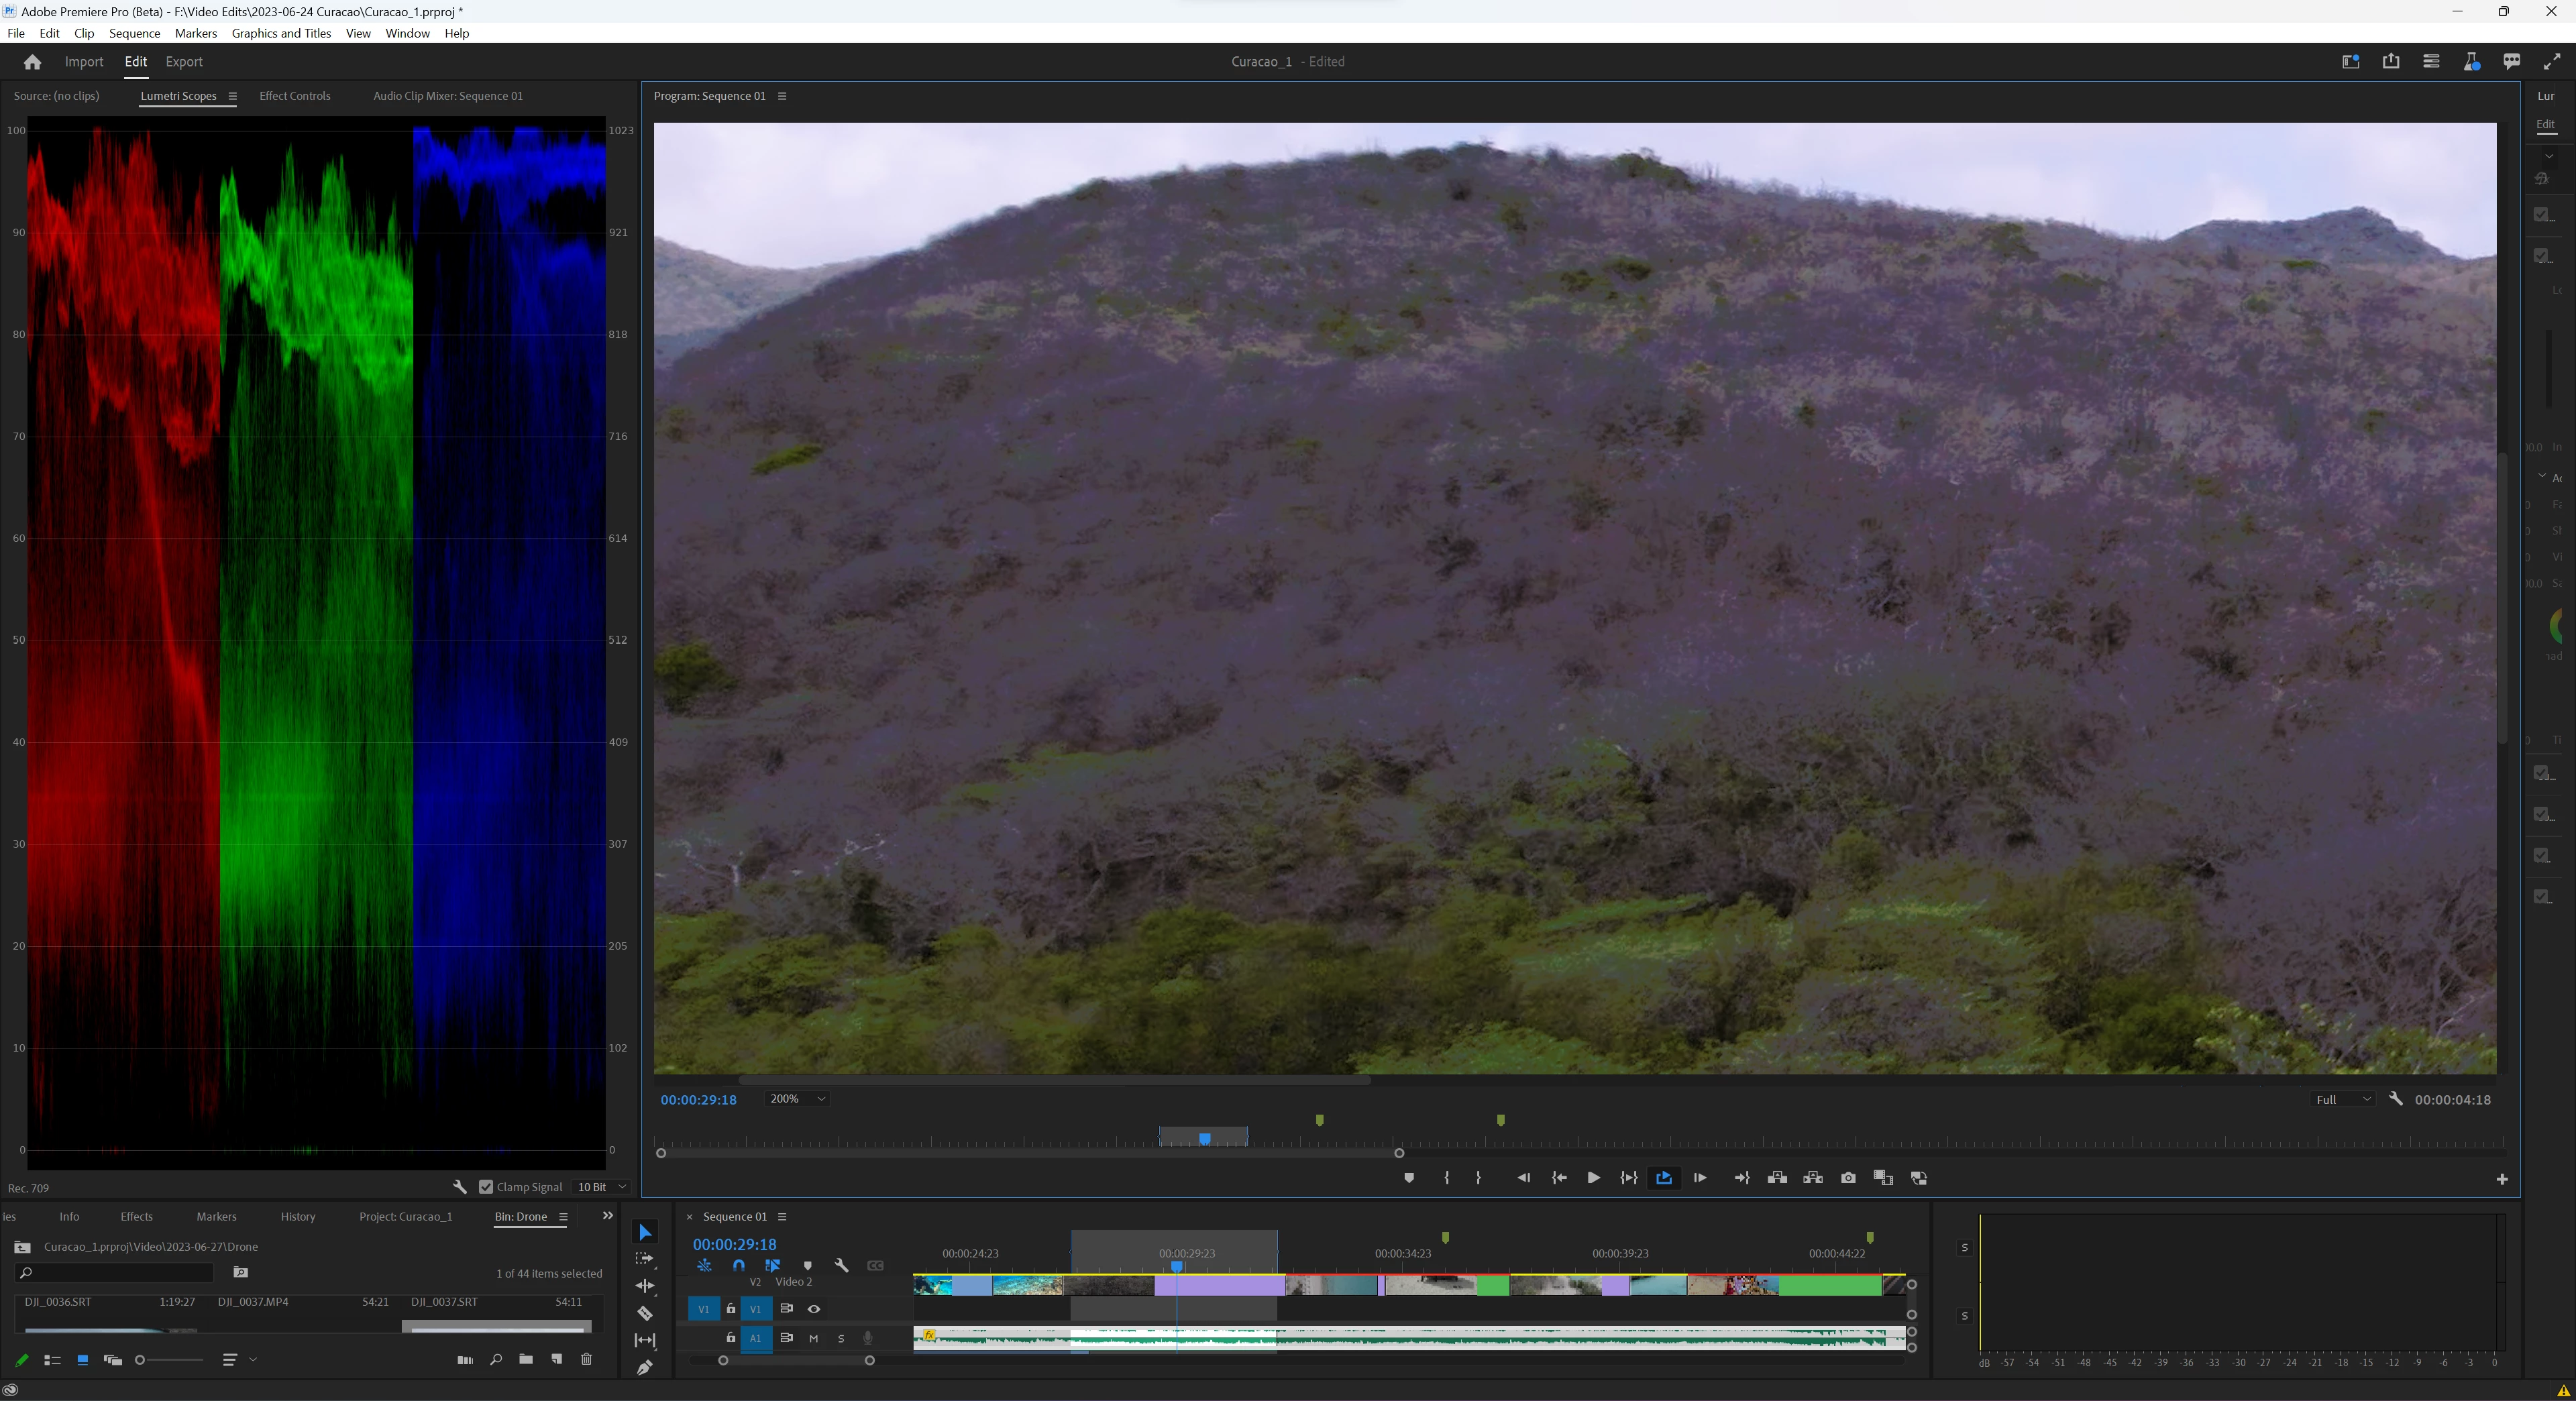Uncheck the Clamp Signal checkbox
This screenshot has height=1401, width=2576.
point(486,1187)
